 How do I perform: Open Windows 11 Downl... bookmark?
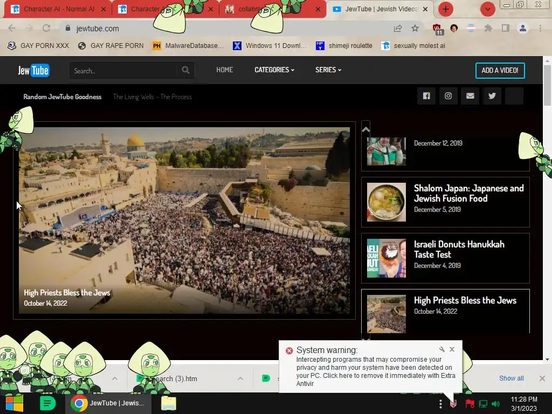point(270,46)
